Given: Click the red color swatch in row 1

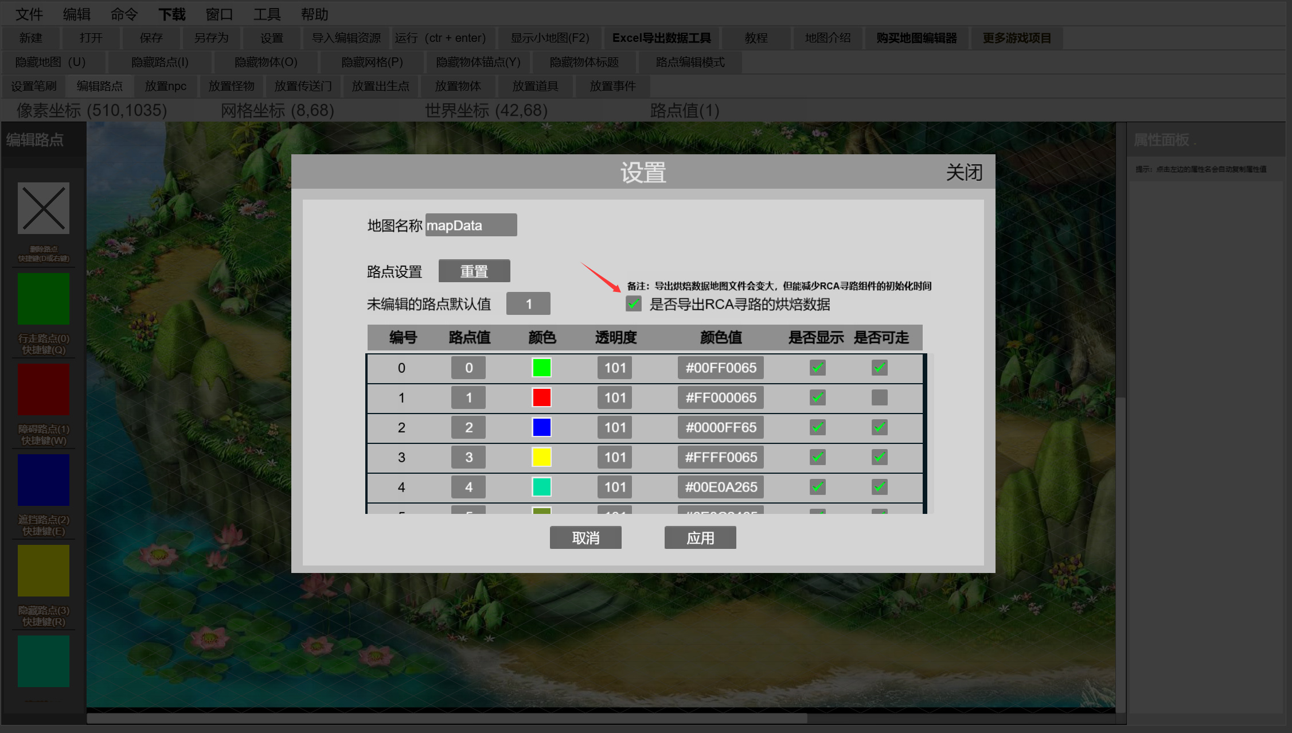Looking at the screenshot, I should pyautogui.click(x=541, y=397).
